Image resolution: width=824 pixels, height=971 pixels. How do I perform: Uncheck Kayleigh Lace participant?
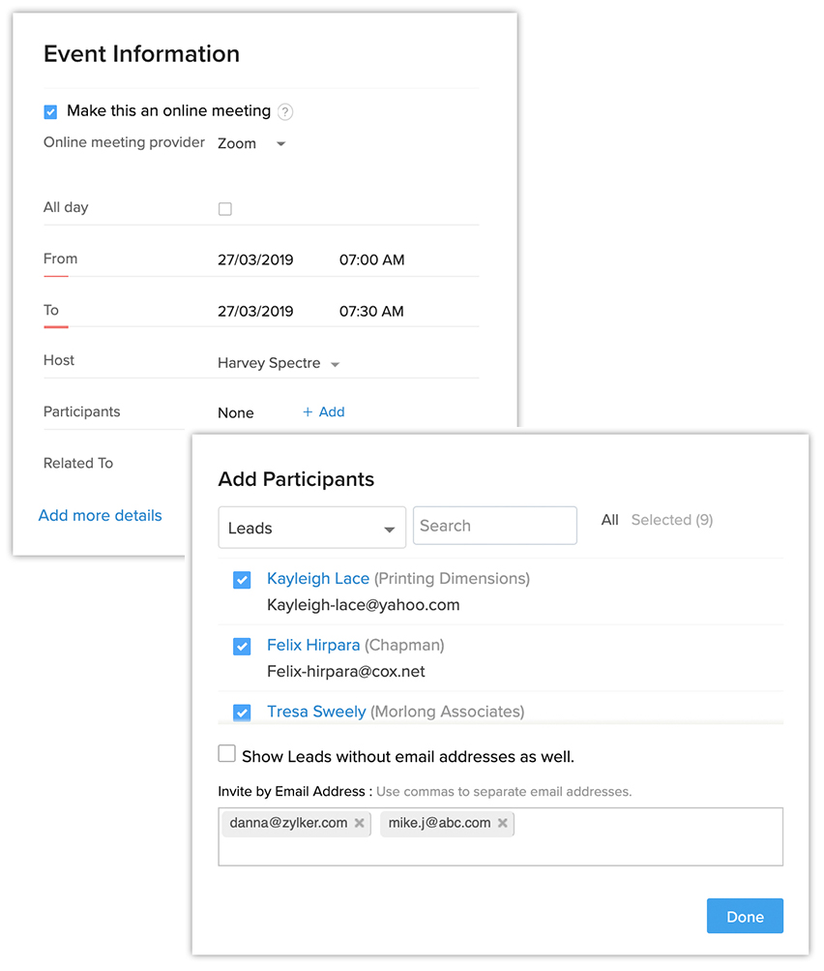242,580
